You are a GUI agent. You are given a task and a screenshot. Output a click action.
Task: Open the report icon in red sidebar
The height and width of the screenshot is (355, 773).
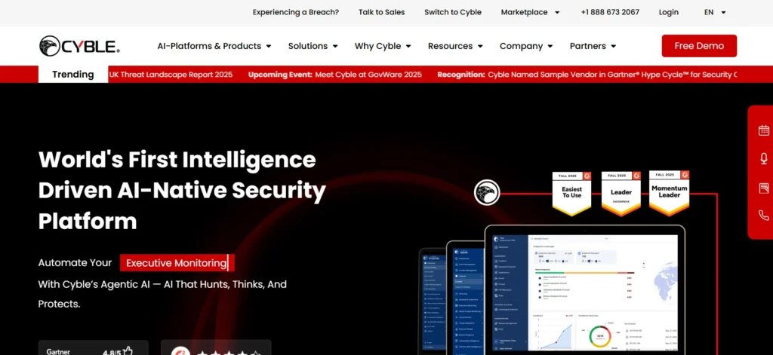[764, 188]
